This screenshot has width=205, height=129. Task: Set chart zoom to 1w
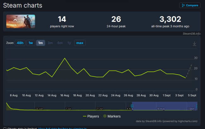click(31, 43)
